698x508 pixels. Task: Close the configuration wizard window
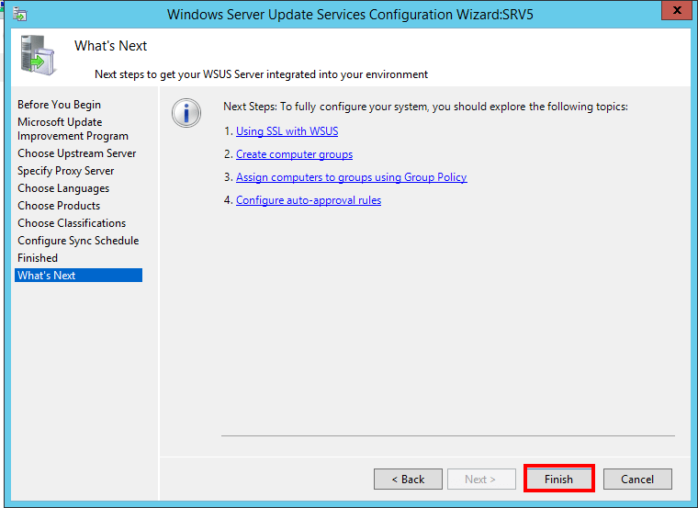click(x=677, y=10)
